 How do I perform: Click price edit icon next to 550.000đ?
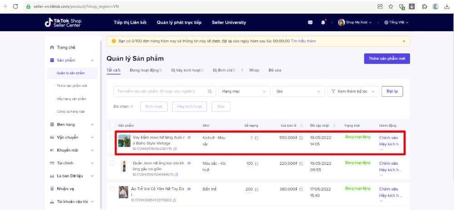[x=301, y=138]
